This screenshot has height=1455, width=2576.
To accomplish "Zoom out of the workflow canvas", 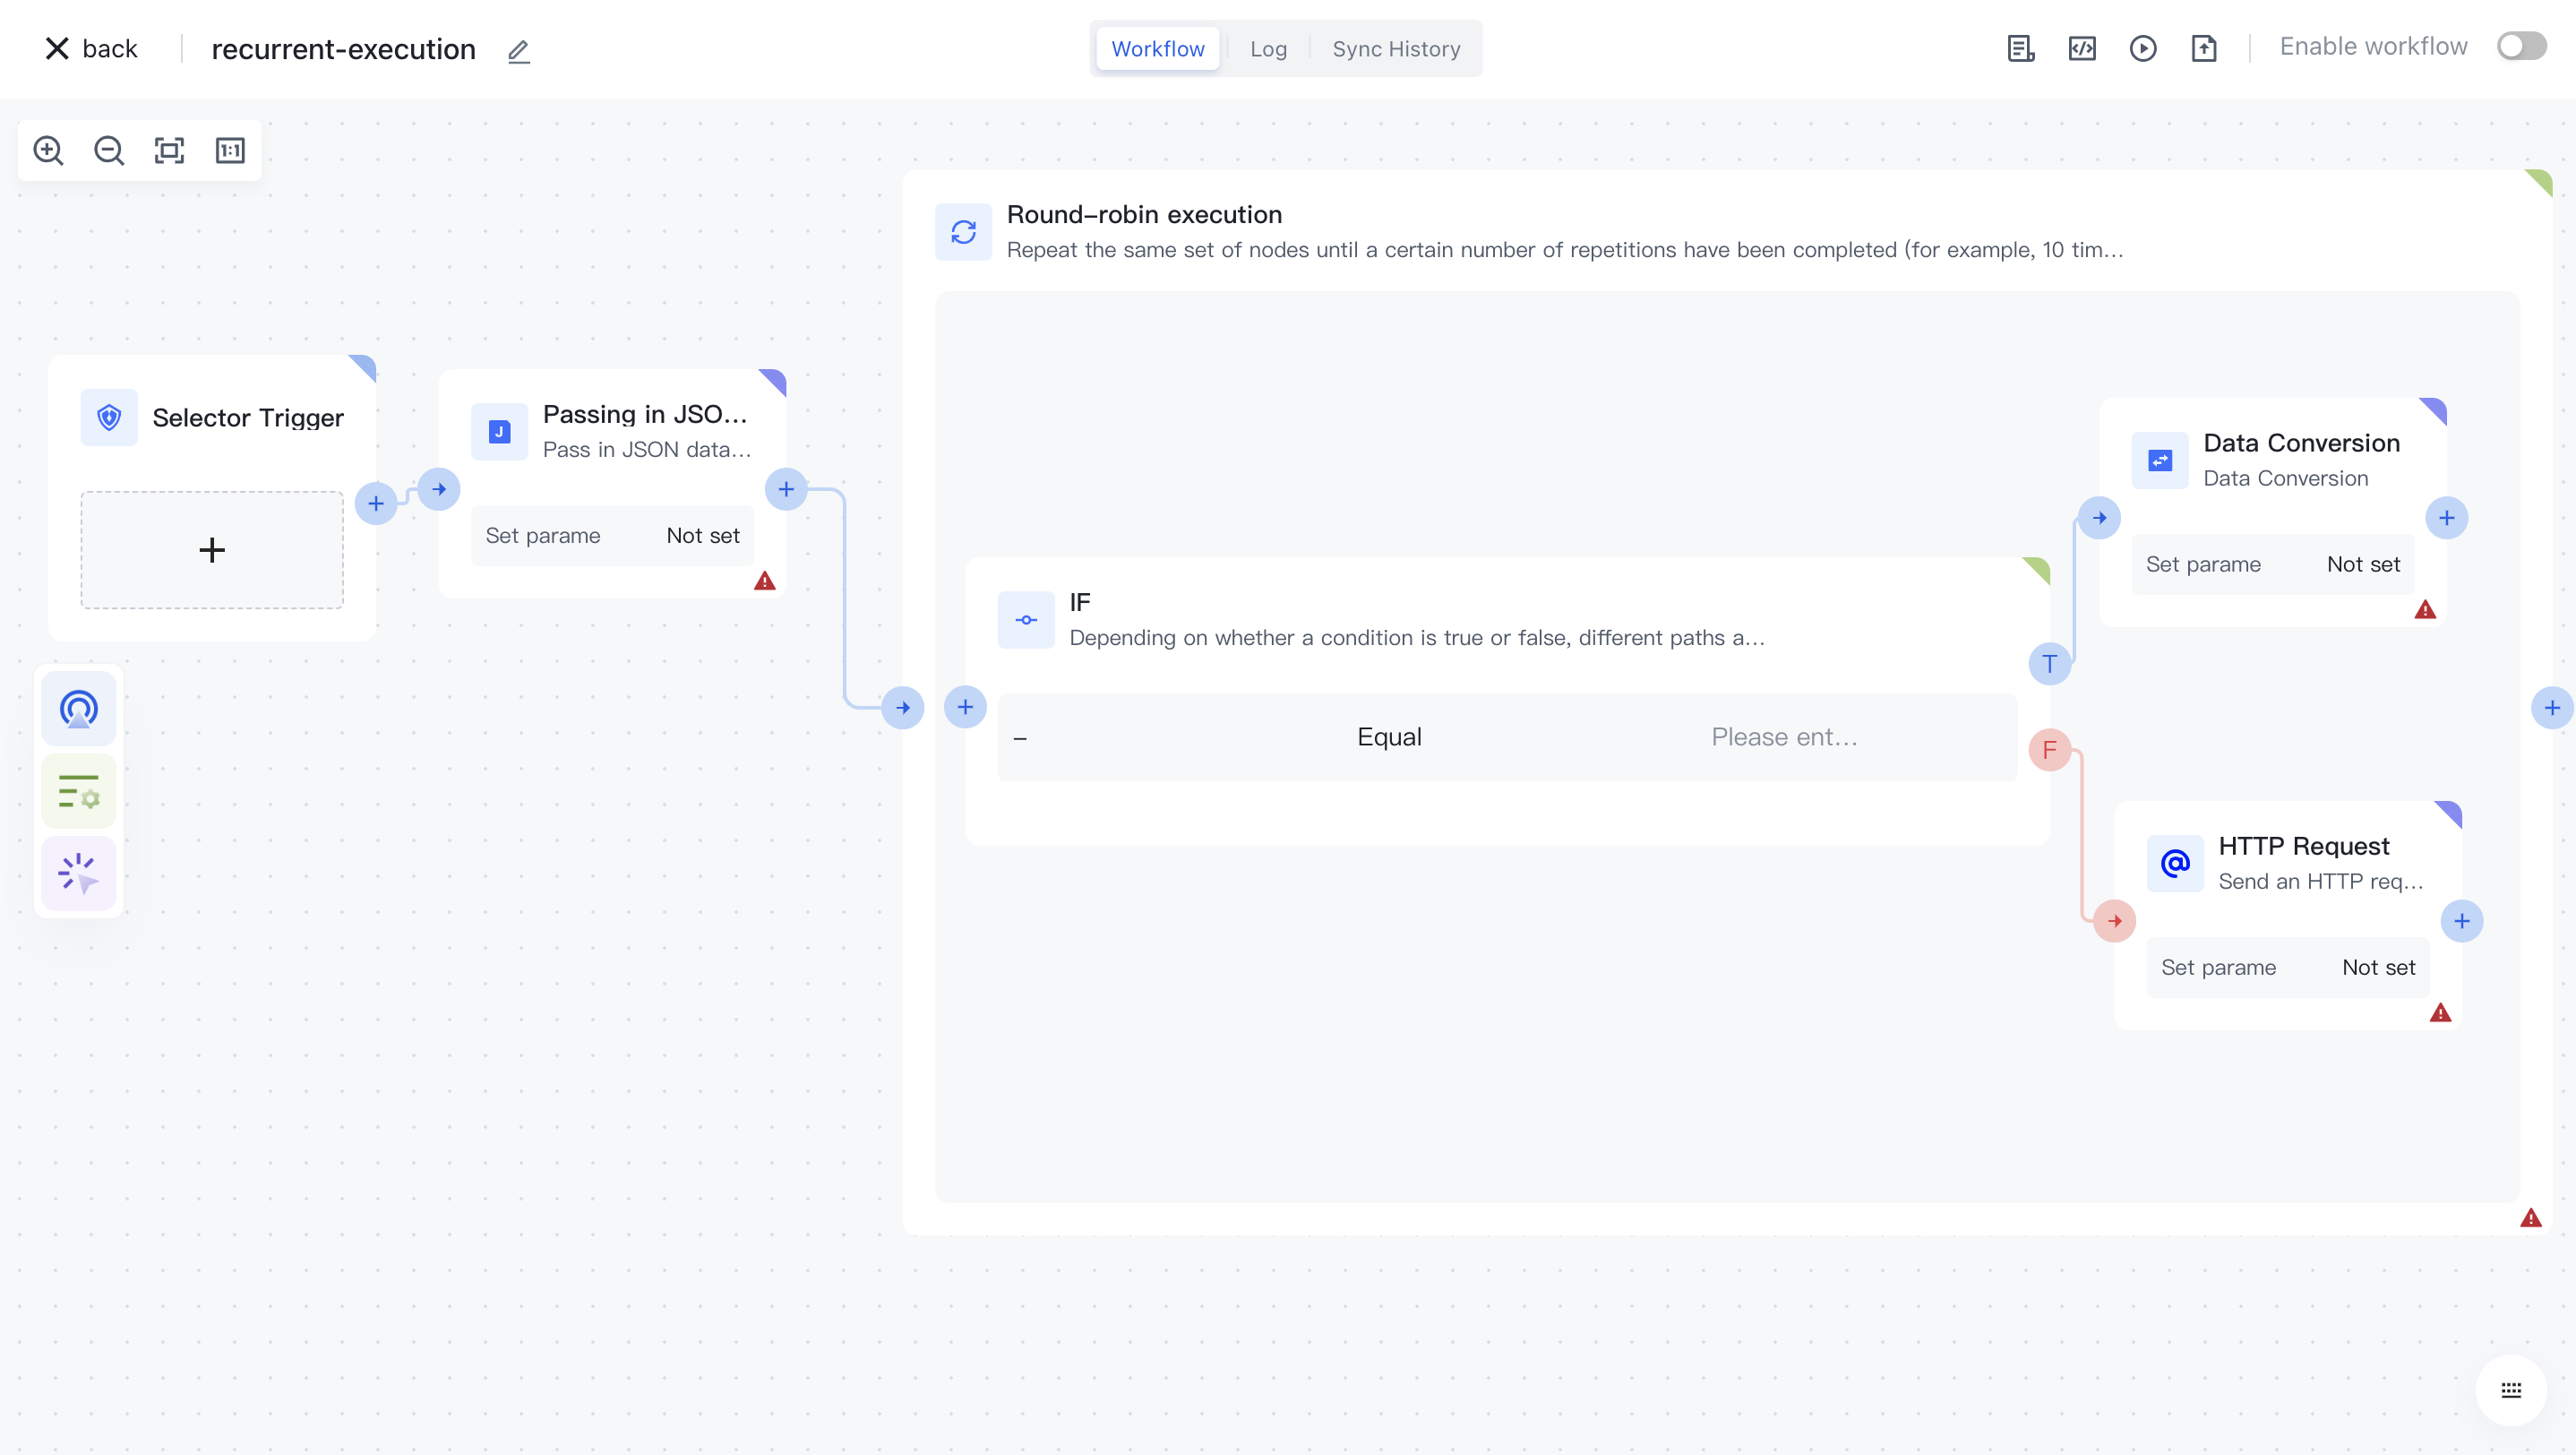I will click(108, 150).
